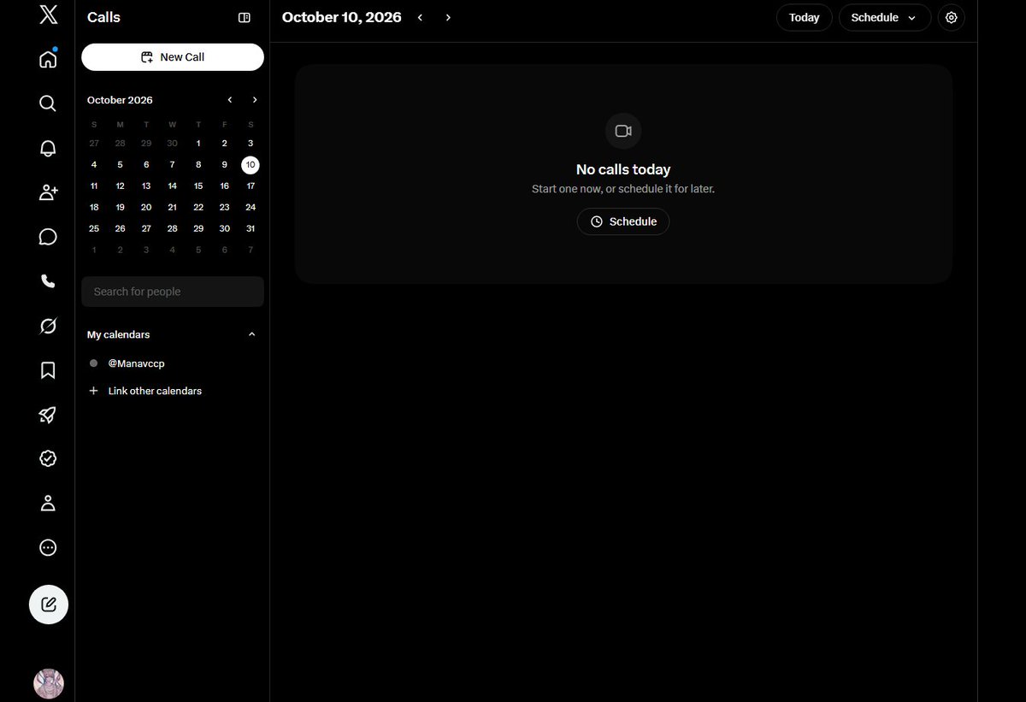The image size is (1026, 702).
Task: Open More options circle icon
Action: click(48, 548)
